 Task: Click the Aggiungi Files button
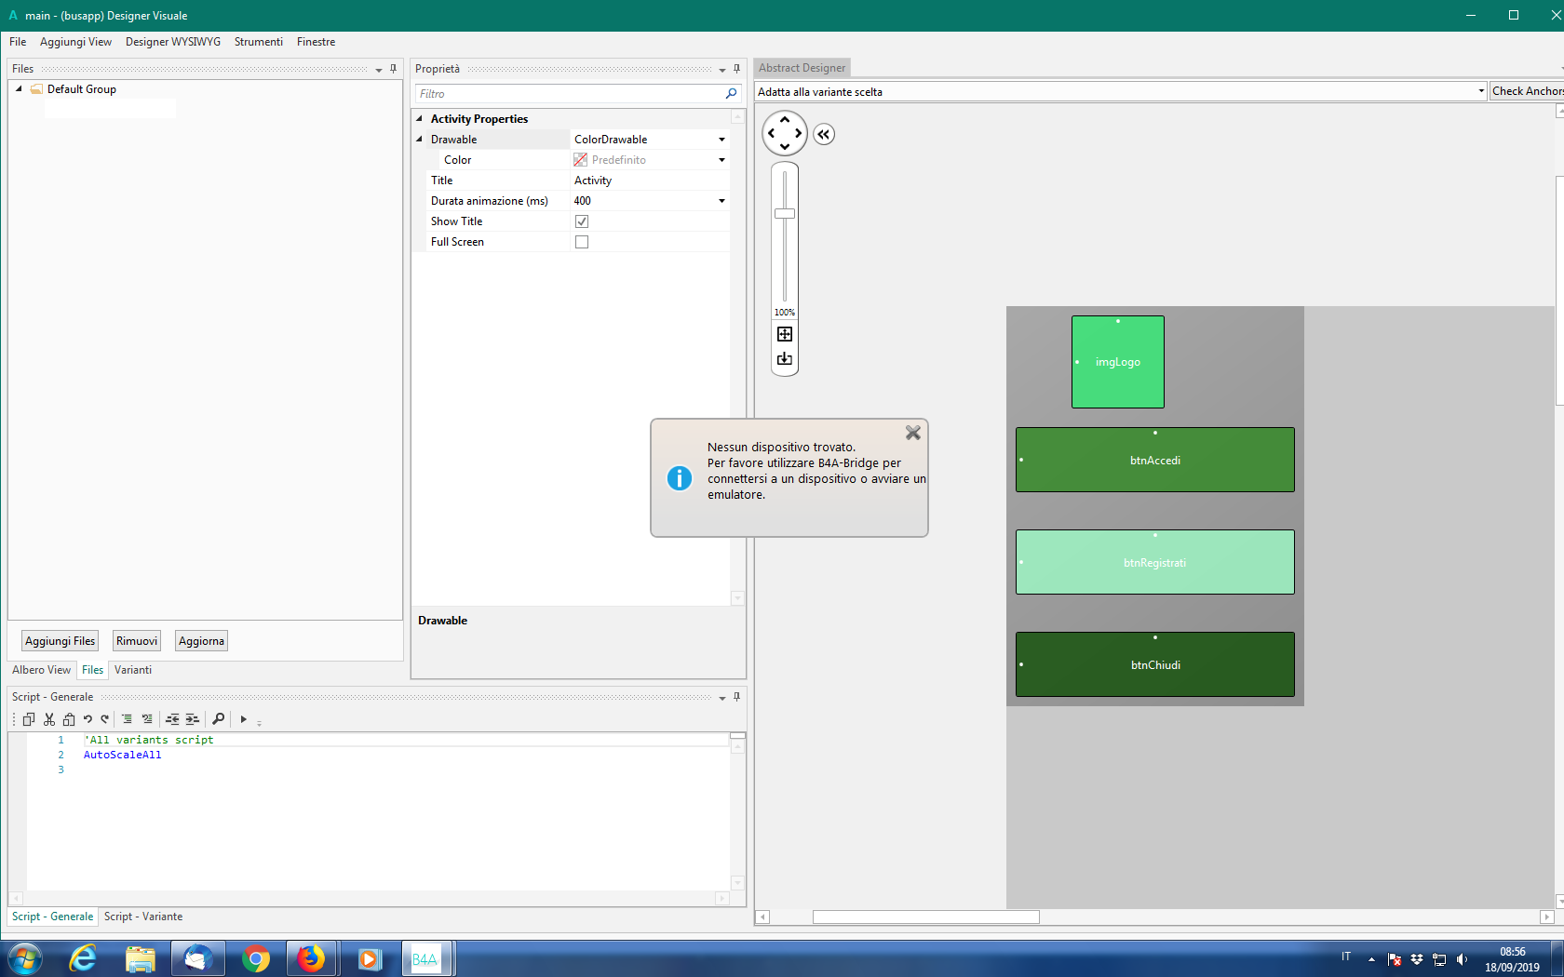tap(61, 641)
